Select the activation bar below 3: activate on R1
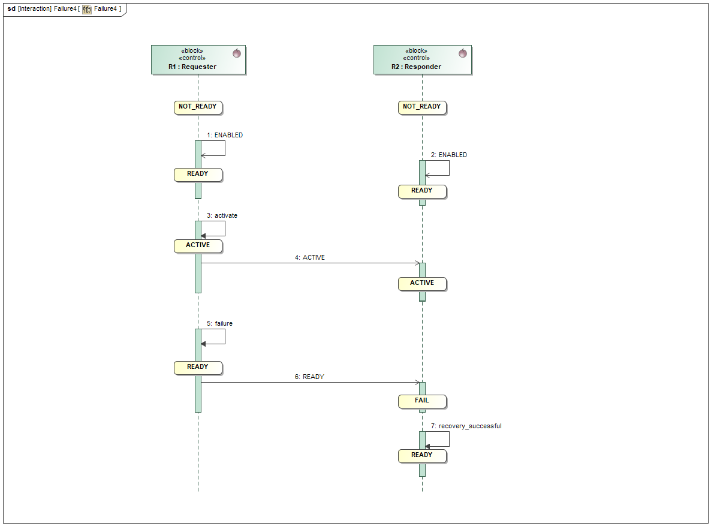Screen dimensions: 711x526 (198, 276)
